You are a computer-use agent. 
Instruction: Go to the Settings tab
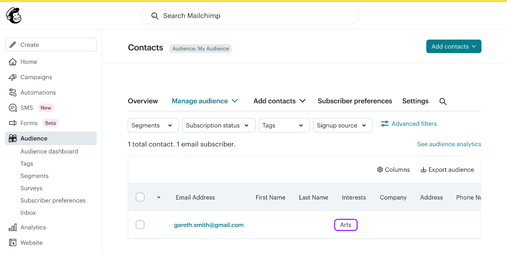pos(415,101)
